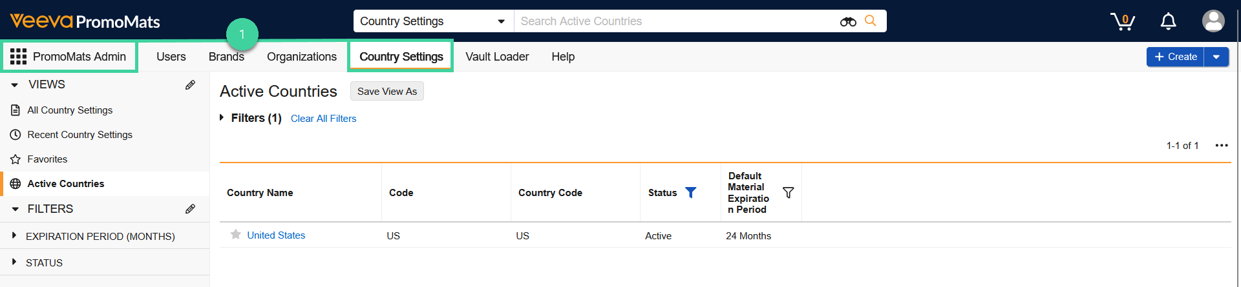
Task: Open the Vault Loader tab
Action: pos(497,57)
